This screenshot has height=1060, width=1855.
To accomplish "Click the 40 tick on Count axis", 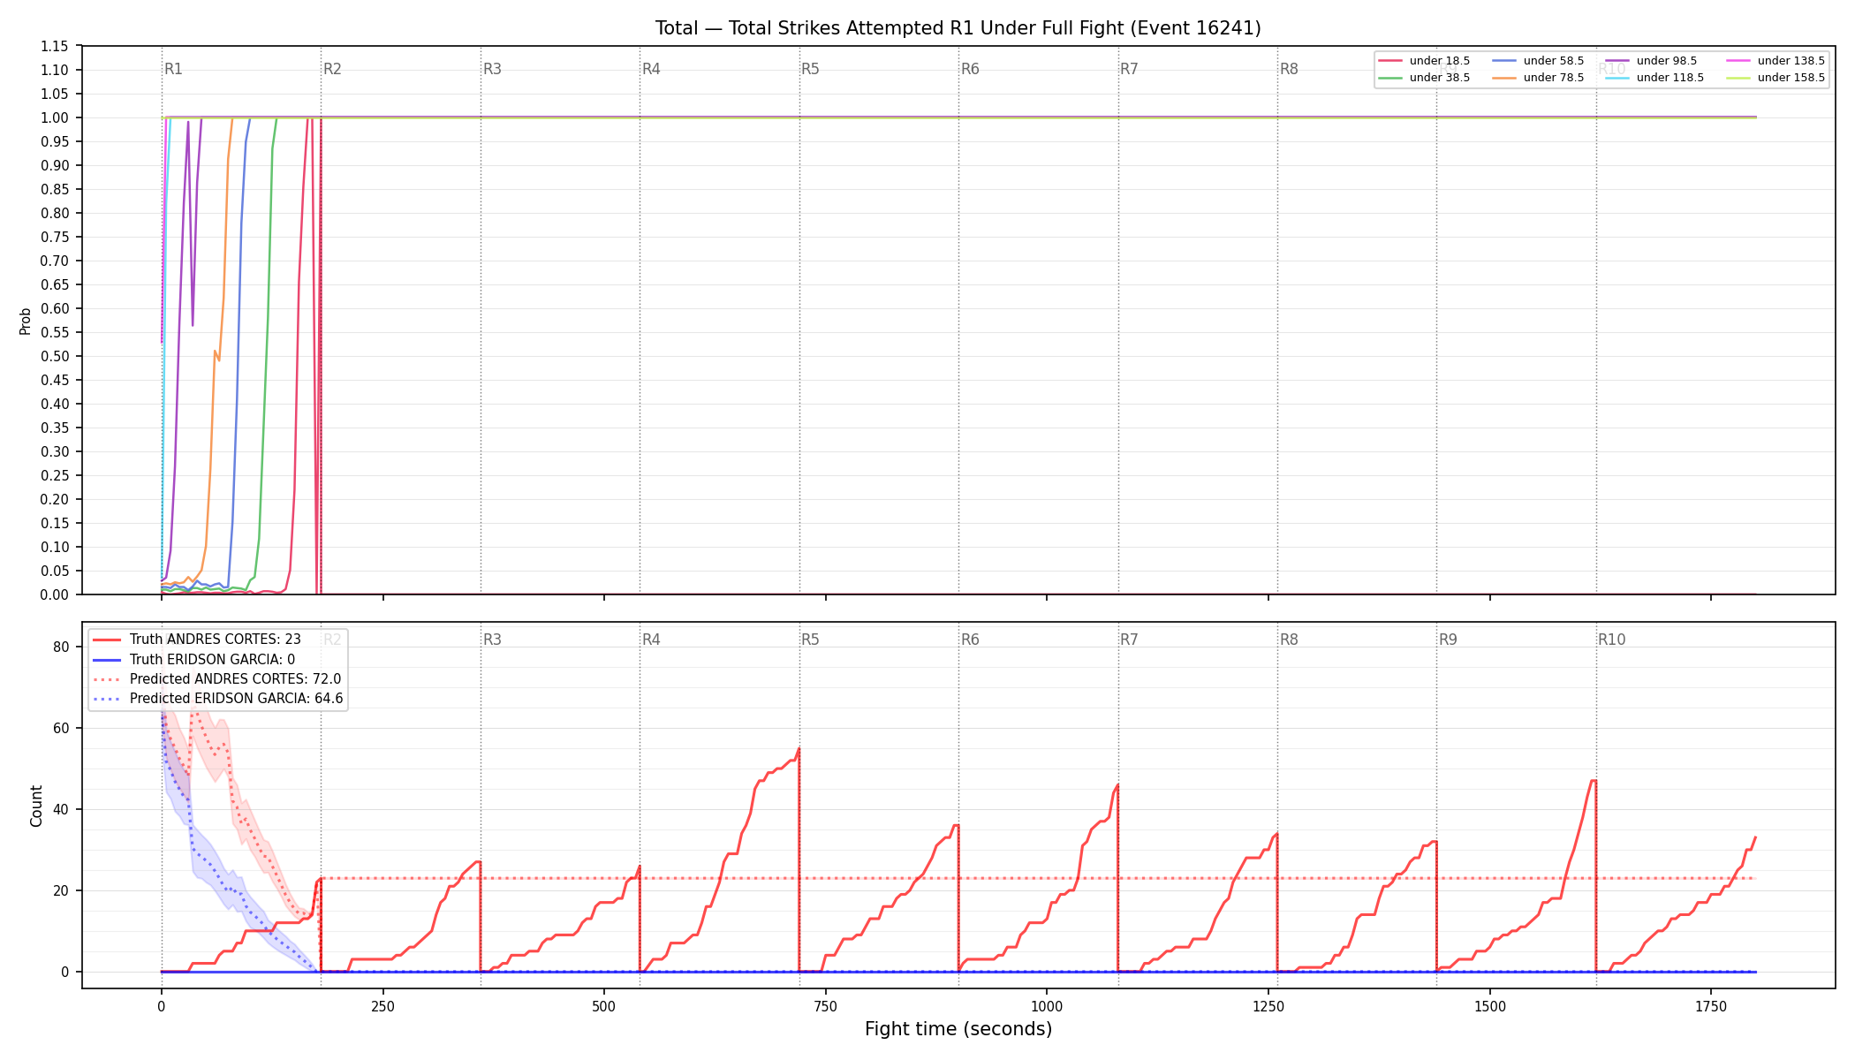I will [x=61, y=809].
